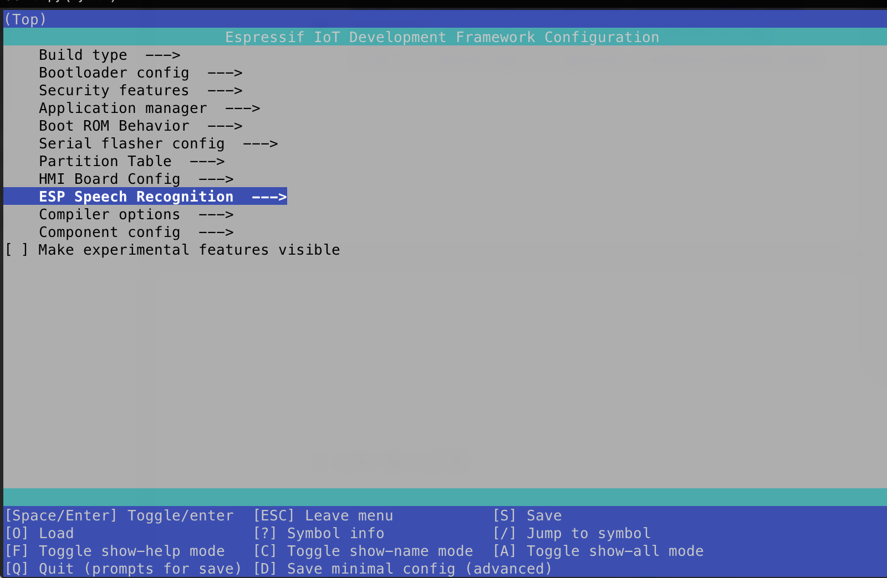Open the Partition Table submenu
887x578 pixels.
(x=131, y=162)
